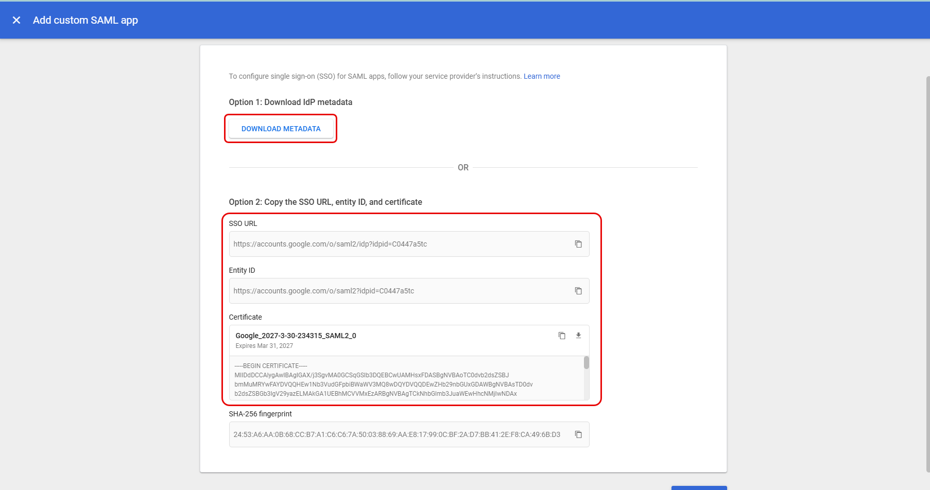
Task: Open the Learn more link
Action: pos(542,76)
